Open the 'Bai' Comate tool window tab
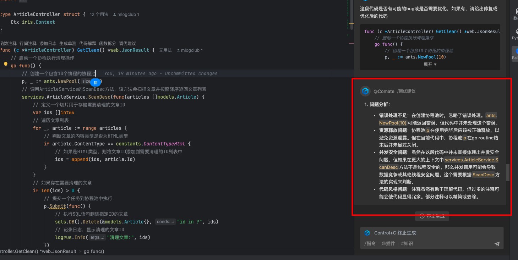The image size is (518, 260). (x=515, y=54)
